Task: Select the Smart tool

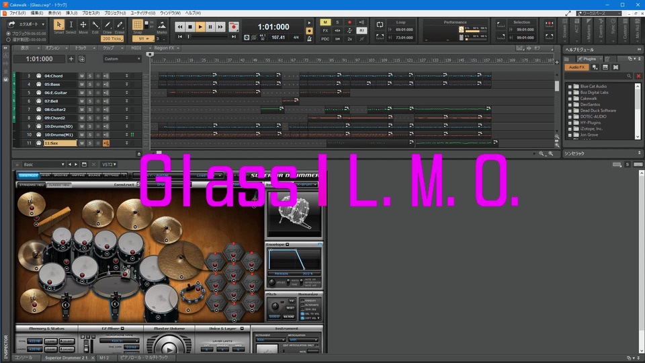Action: click(59, 25)
